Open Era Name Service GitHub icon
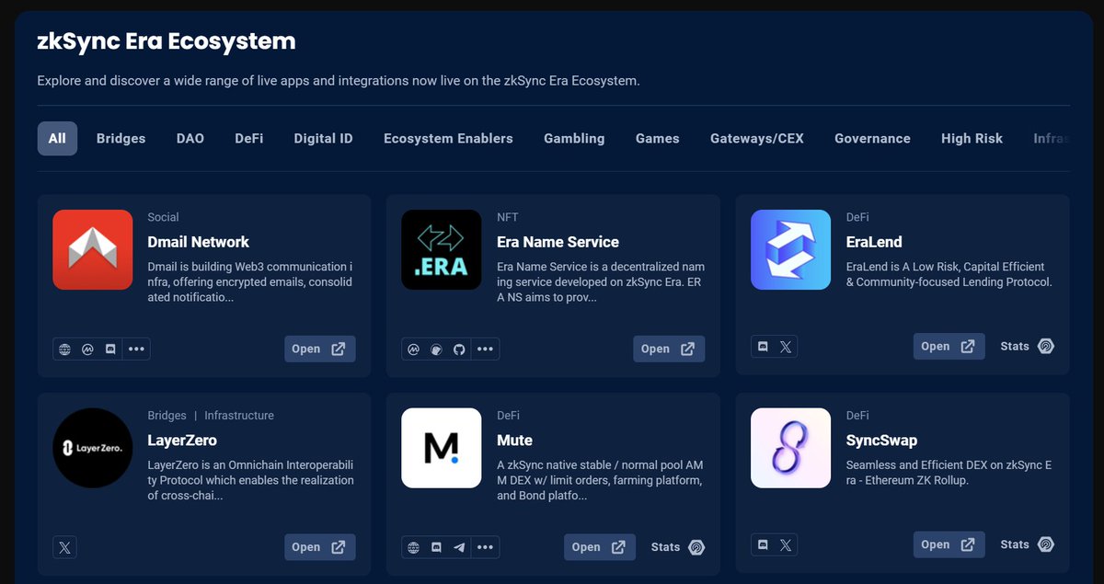Image resolution: width=1104 pixels, height=584 pixels. (x=459, y=349)
